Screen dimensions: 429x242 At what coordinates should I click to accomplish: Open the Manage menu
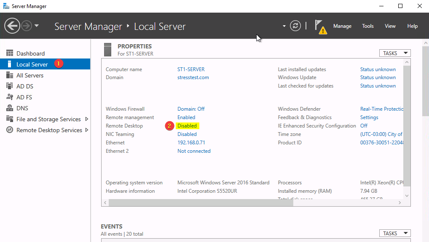342,26
